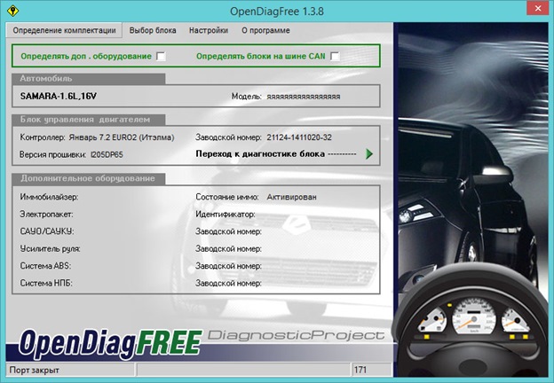Click the 'Идентификатор:' label
This screenshot has height=383, width=554.
(x=226, y=214)
